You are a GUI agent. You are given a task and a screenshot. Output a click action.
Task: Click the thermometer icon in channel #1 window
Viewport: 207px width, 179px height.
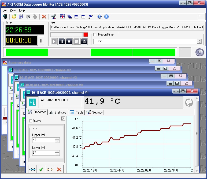tap(33, 103)
